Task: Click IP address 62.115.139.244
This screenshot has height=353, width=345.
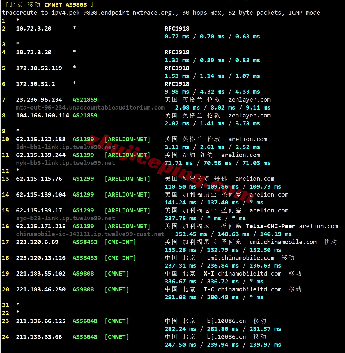Action: pyautogui.click(x=41, y=155)
